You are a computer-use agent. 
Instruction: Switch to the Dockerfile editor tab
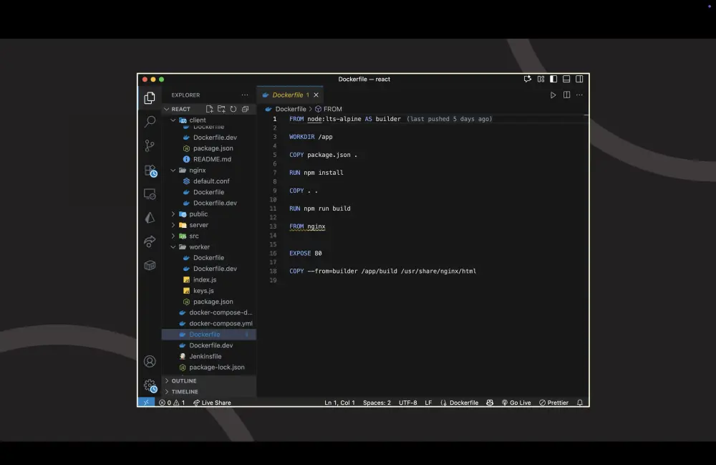click(x=288, y=94)
